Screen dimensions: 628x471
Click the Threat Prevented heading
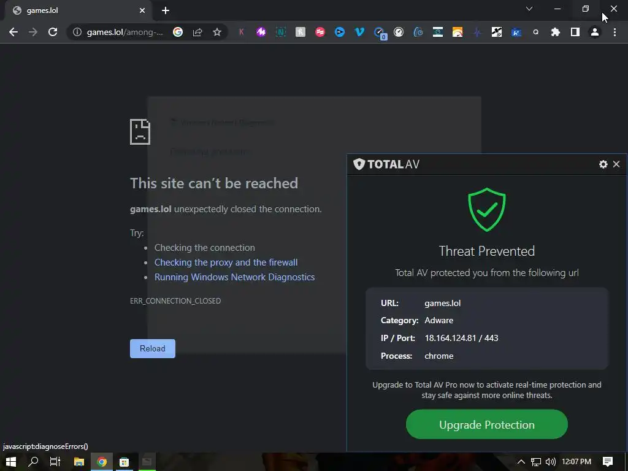pos(486,251)
